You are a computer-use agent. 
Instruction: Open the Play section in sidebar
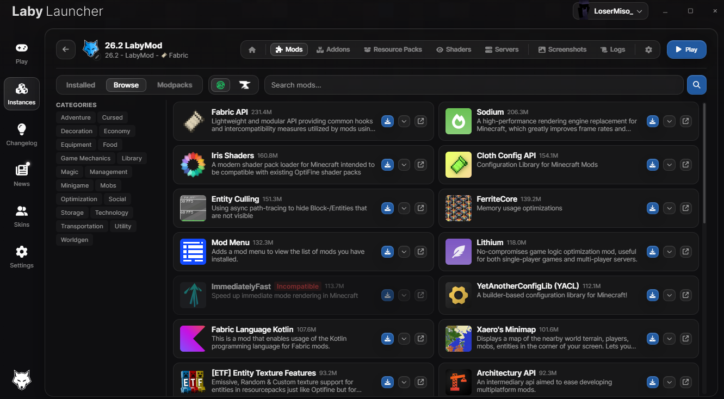coord(22,53)
